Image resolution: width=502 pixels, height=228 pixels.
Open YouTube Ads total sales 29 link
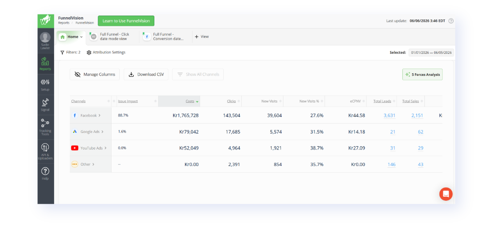pyautogui.click(x=421, y=148)
